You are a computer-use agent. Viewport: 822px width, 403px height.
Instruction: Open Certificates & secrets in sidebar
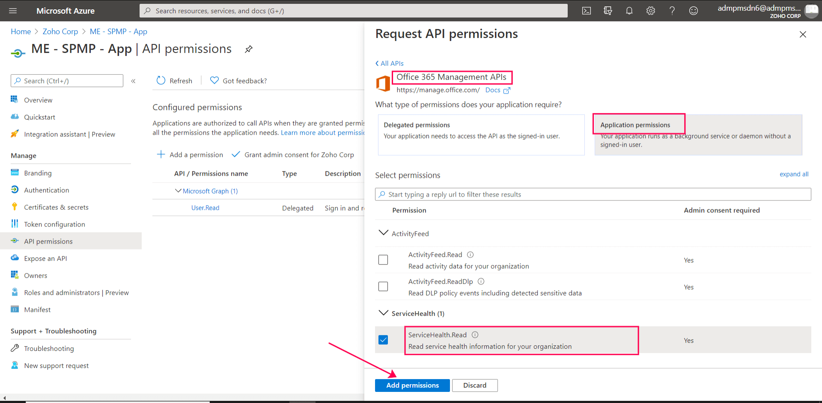pyautogui.click(x=56, y=207)
